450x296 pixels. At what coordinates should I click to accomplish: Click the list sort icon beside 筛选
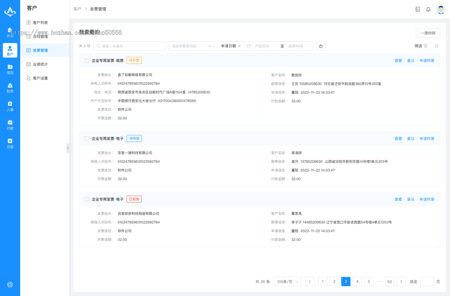pos(436,46)
